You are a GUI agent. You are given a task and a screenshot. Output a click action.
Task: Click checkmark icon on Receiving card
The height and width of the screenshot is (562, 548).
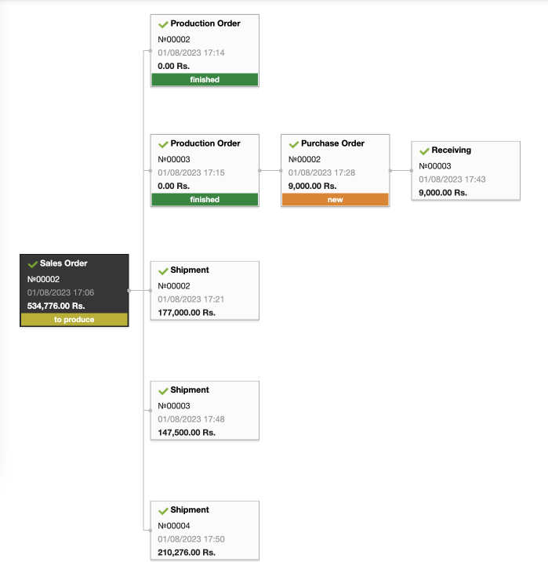424,151
